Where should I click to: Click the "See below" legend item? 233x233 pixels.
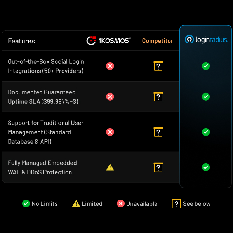(191, 203)
